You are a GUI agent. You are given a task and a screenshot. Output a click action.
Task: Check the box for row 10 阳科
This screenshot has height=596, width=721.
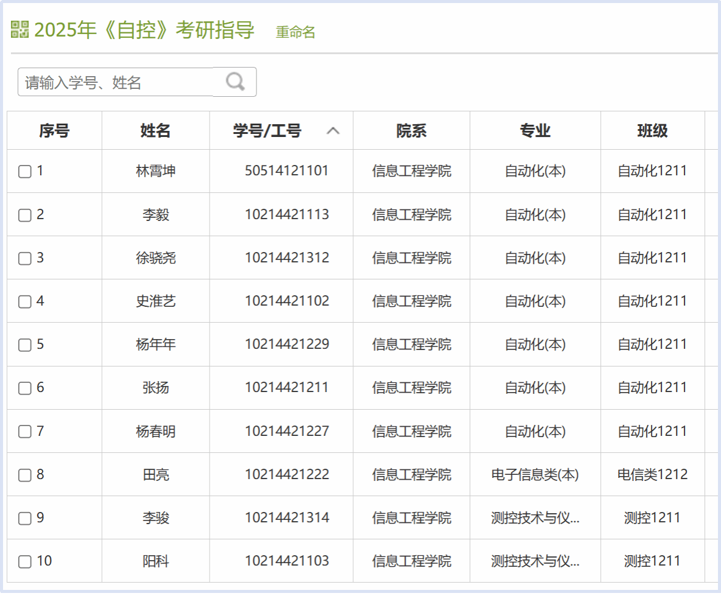[x=24, y=561]
